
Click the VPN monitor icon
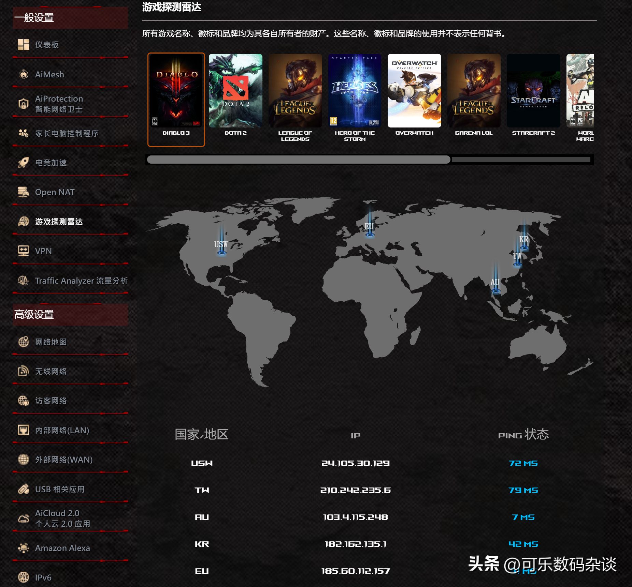click(x=23, y=251)
